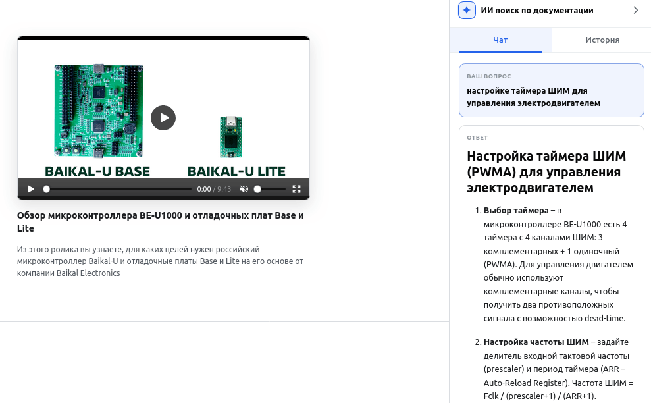Click the answer heading Настройка таймера ШИМ

tap(546, 172)
